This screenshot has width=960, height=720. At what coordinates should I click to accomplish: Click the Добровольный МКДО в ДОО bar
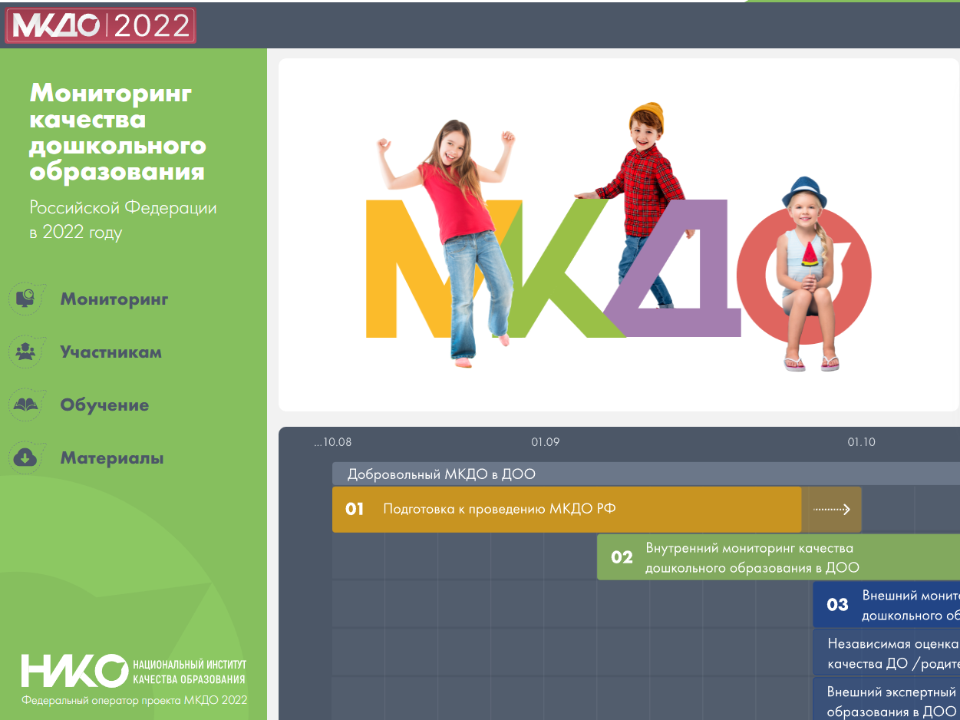click(645, 474)
